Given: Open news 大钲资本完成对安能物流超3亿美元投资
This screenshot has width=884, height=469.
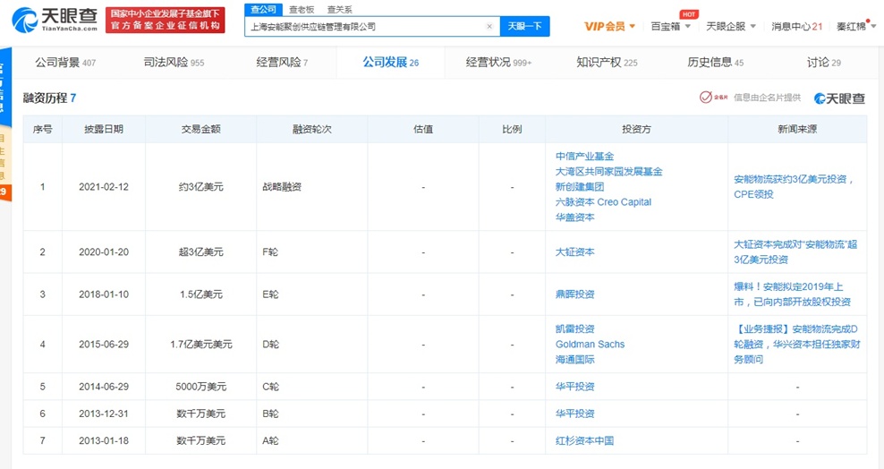Looking at the screenshot, I should (795, 252).
